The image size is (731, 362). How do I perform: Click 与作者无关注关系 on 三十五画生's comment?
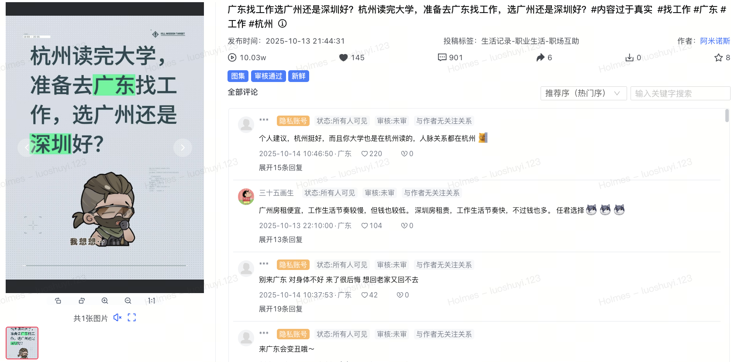coord(431,193)
